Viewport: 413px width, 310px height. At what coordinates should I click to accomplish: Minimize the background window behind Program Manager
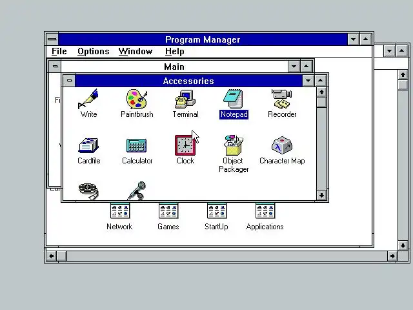pyautogui.click(x=389, y=51)
